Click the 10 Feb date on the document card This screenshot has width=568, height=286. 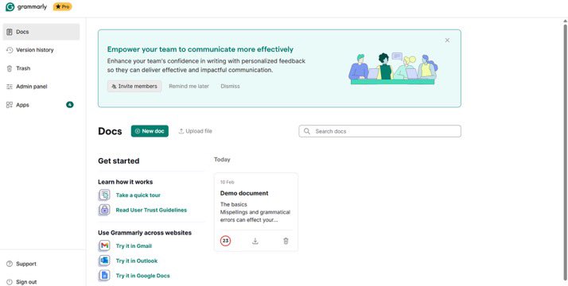click(x=228, y=182)
